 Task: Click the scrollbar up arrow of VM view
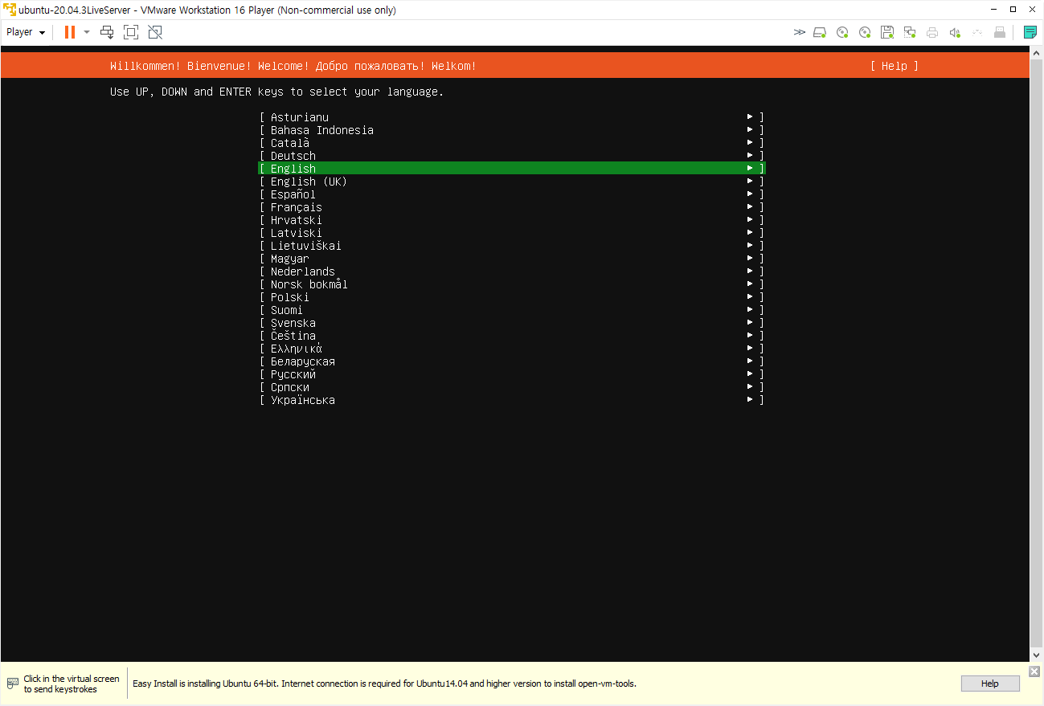point(1036,52)
